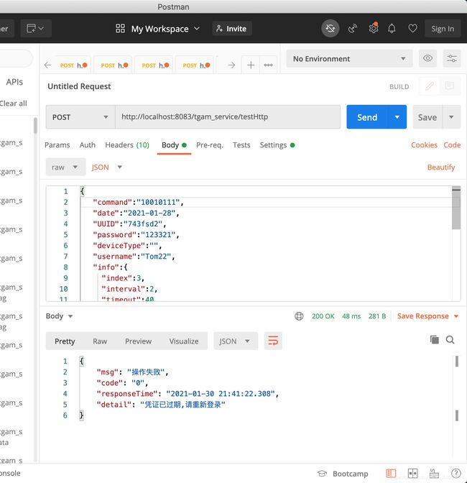Select the Raw response view
This screenshot has height=483, width=467.
point(100,341)
